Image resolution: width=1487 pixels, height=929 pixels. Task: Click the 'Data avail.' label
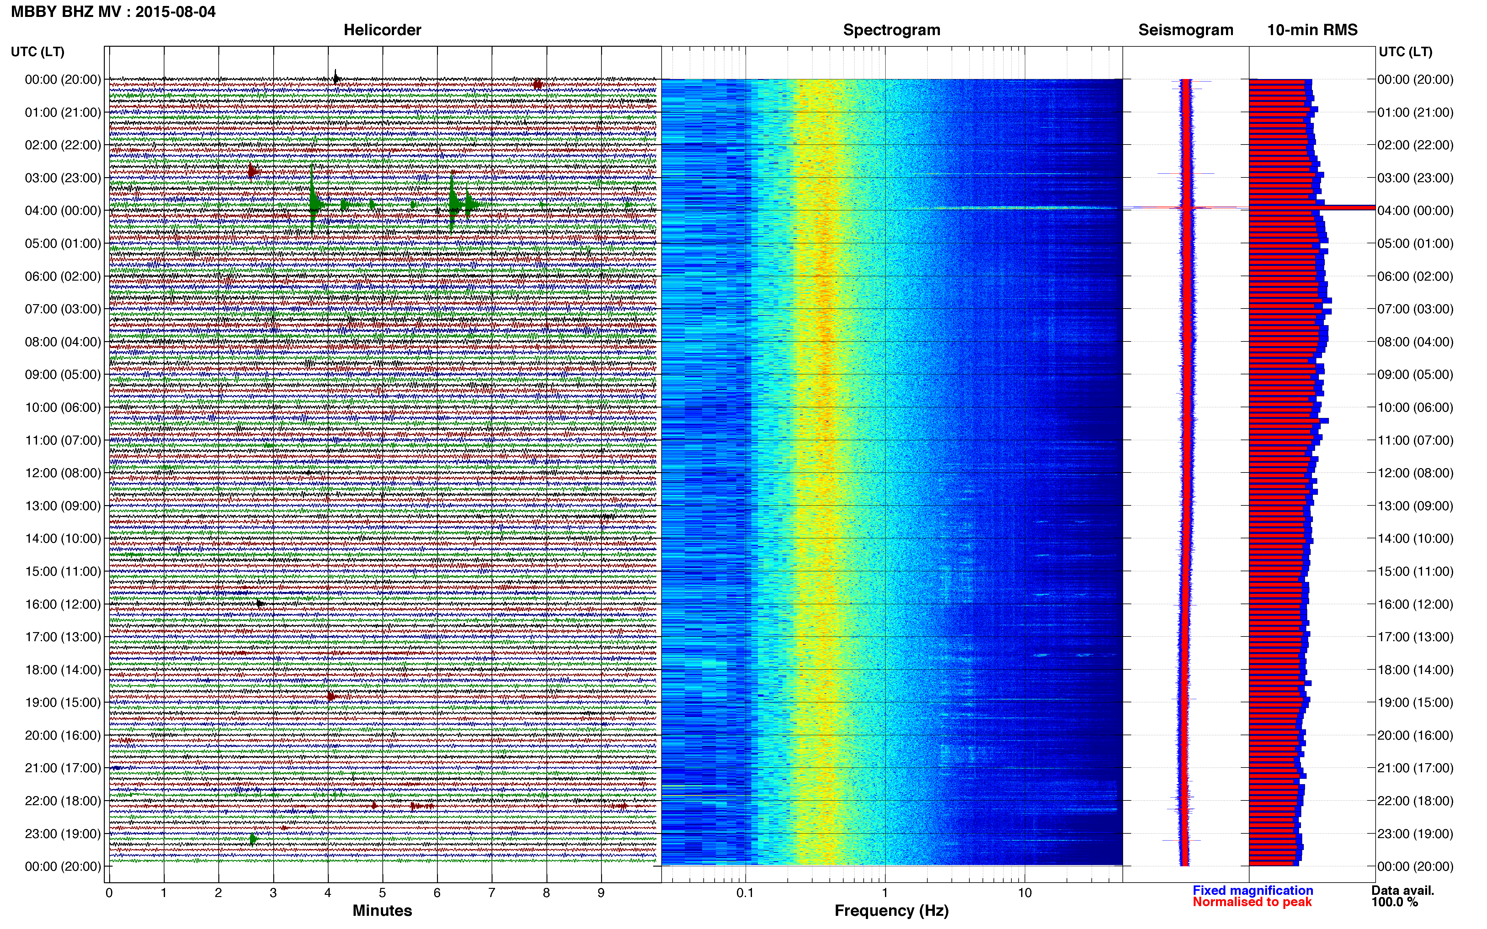1403,890
